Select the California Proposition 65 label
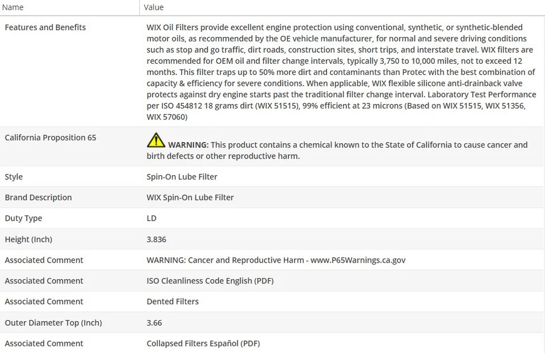This screenshot has width=545, height=353. tap(50, 138)
